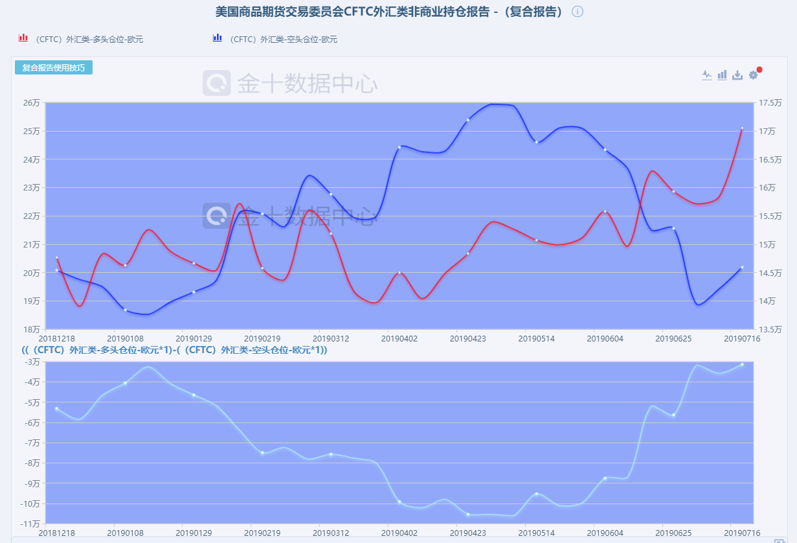This screenshot has height=543, width=797.
Task: Toggle the 空头仓位-欧元 legend series
Action: point(284,40)
